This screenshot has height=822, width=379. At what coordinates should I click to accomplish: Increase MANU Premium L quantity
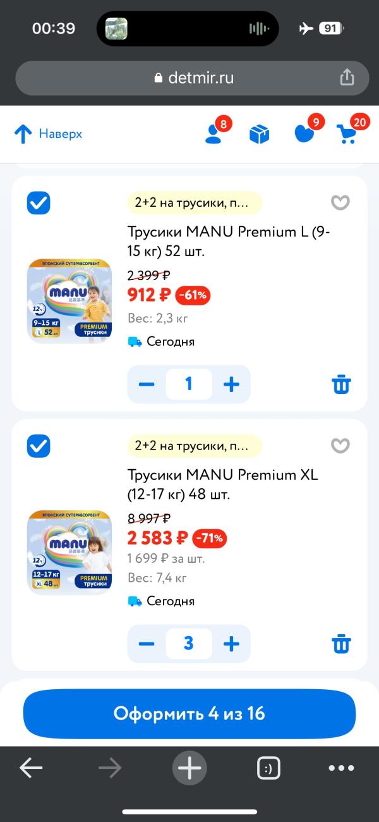tap(231, 384)
